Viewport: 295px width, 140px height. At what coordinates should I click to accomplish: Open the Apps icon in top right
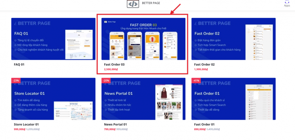point(287,3)
